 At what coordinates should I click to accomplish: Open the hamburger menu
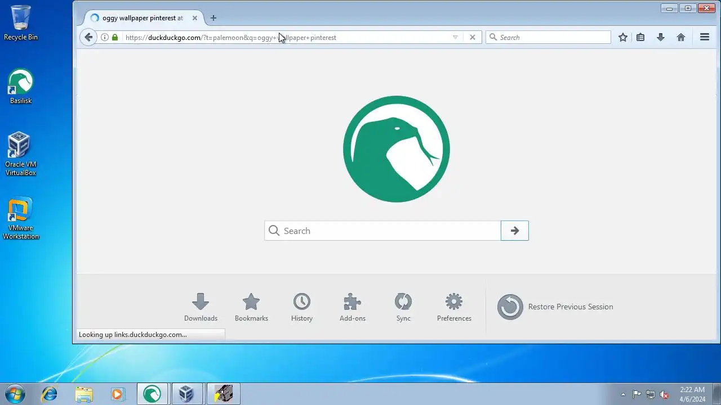click(x=704, y=37)
